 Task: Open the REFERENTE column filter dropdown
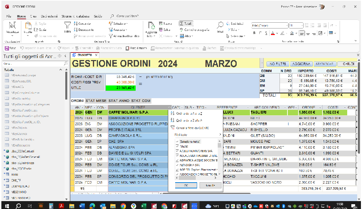(x=248, y=107)
